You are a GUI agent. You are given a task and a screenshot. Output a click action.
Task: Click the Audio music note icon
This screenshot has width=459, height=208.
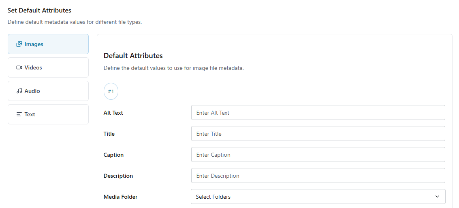click(19, 91)
